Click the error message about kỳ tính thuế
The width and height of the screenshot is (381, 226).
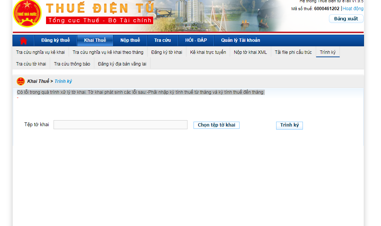(140, 92)
